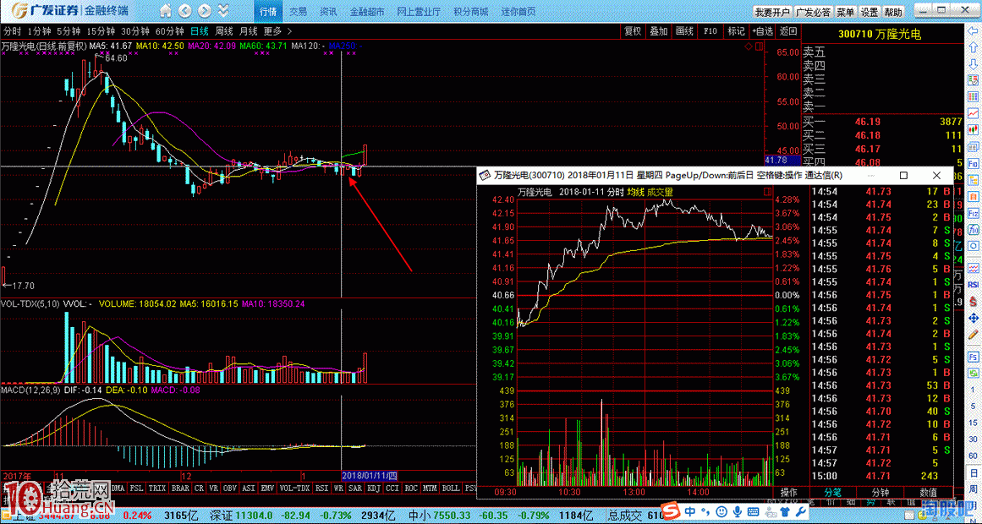Open the 菜单 button
This screenshot has height=524, width=982.
(845, 12)
